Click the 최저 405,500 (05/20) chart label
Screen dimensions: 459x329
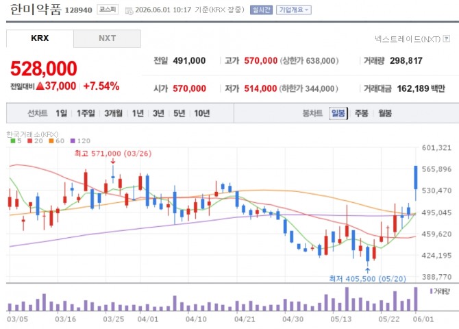point(367,278)
